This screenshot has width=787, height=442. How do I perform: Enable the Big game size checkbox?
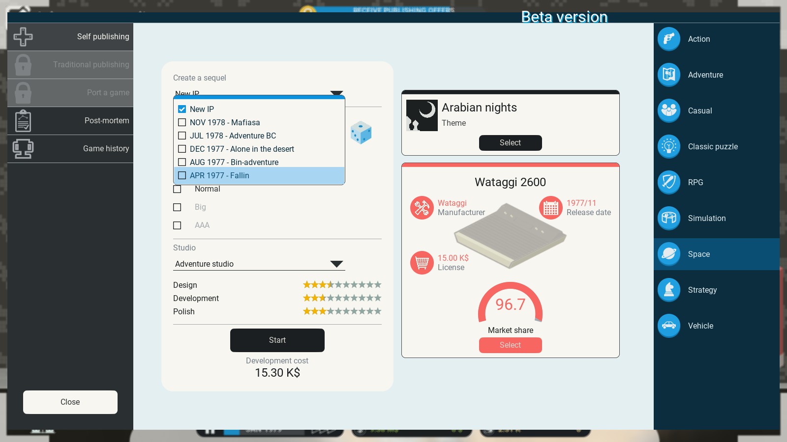tap(177, 207)
